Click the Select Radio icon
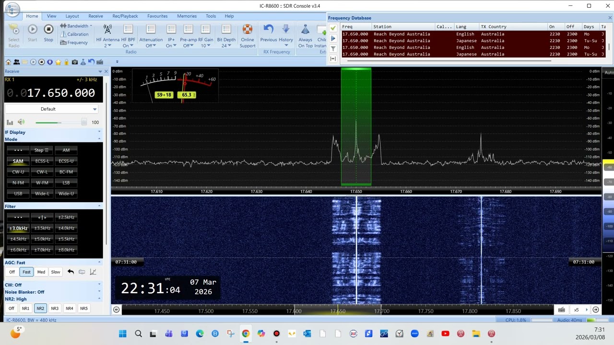Image resolution: width=614 pixels, height=345 pixels. point(14,36)
